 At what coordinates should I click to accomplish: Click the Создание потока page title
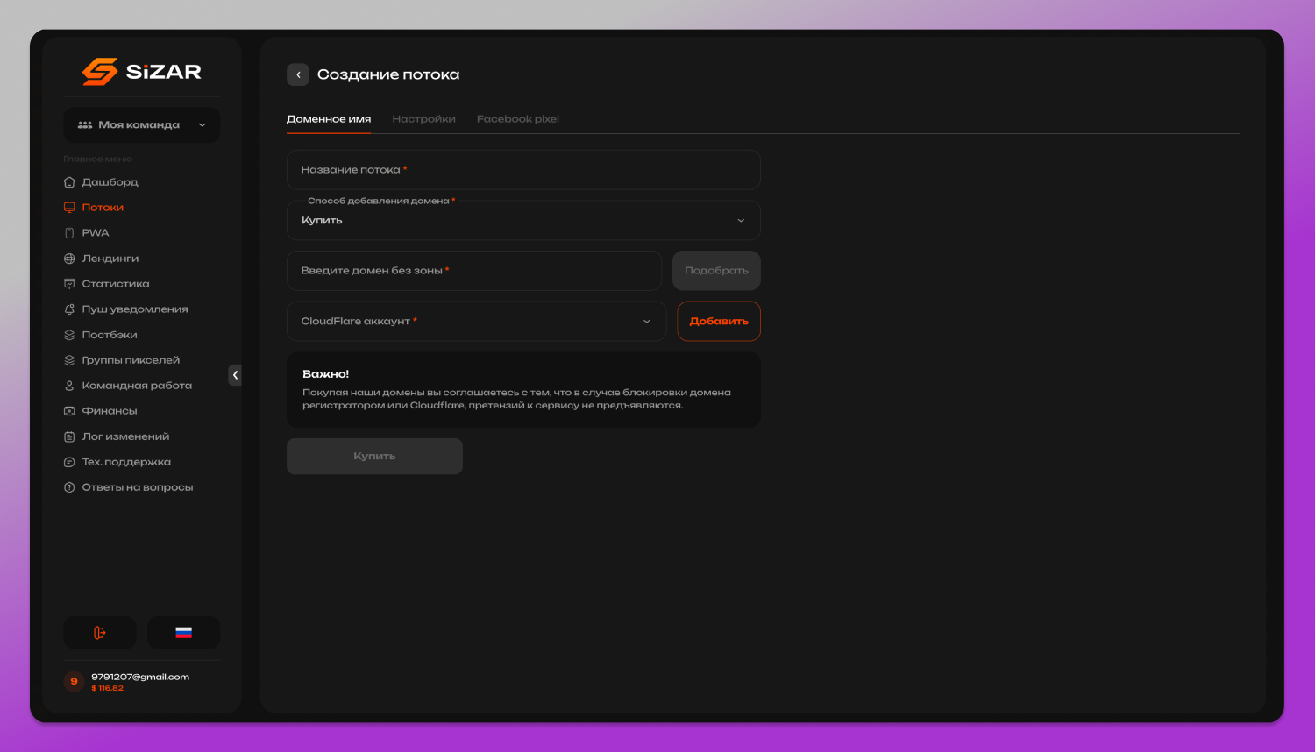point(388,74)
